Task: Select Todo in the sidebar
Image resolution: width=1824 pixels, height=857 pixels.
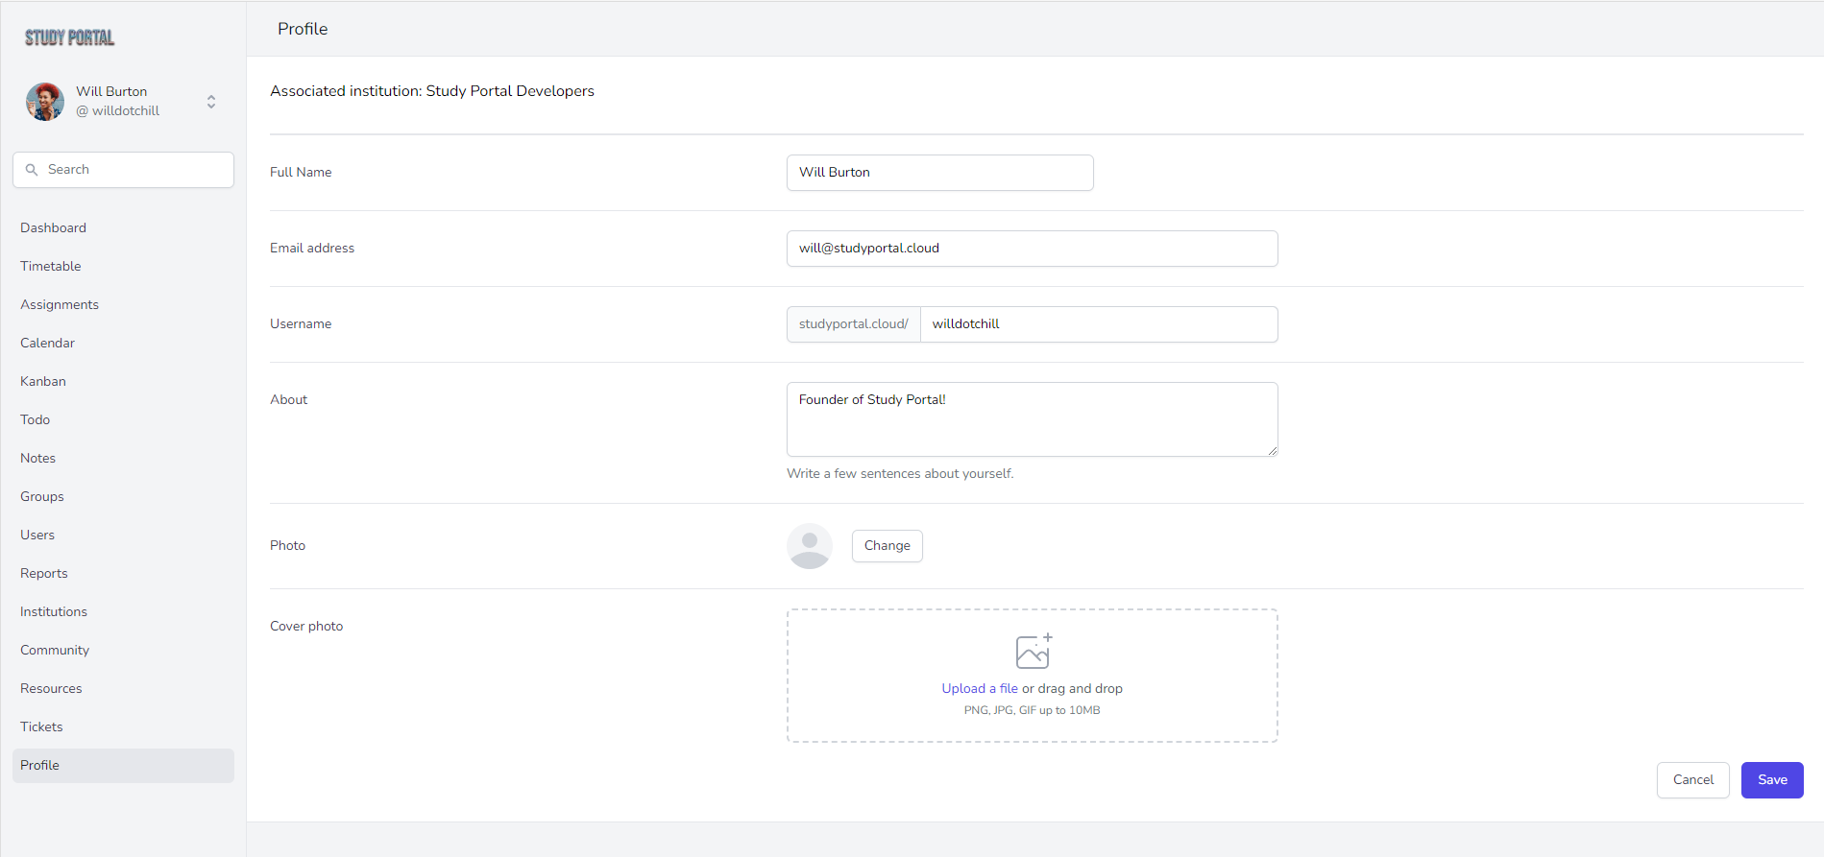Action: pos(123,419)
